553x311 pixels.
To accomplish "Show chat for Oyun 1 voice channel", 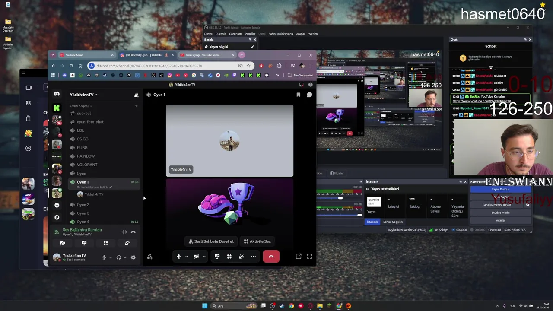I will pyautogui.click(x=309, y=95).
